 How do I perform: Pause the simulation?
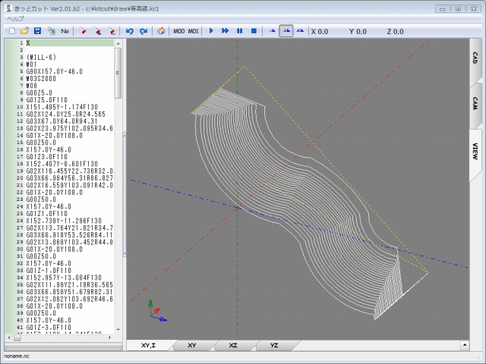tap(240, 31)
